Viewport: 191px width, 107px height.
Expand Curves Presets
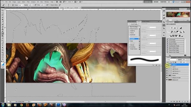point(168,42)
